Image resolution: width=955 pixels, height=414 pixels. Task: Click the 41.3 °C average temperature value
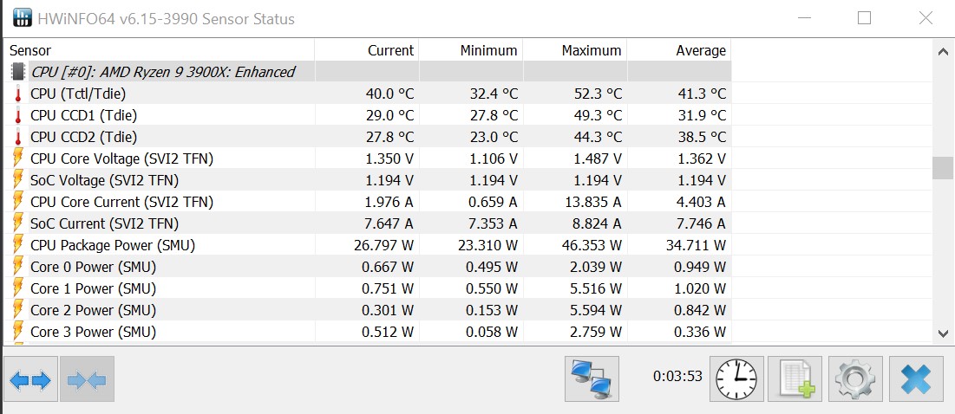pyautogui.click(x=702, y=94)
